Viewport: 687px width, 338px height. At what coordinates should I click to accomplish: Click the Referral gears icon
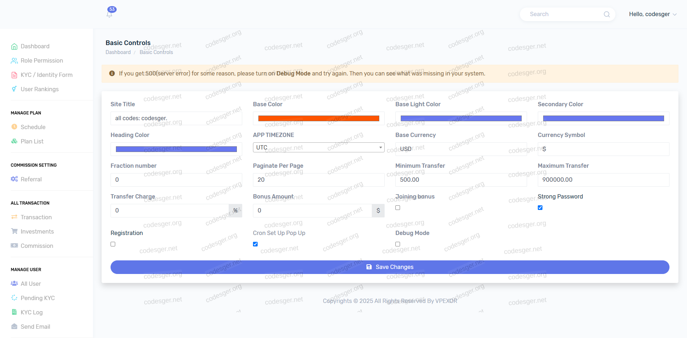coord(14,179)
